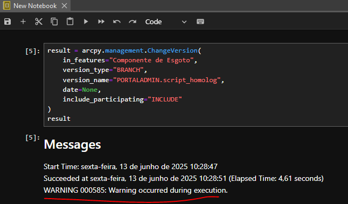Click the Start Time message line
The height and width of the screenshot is (204, 348).
130,166
